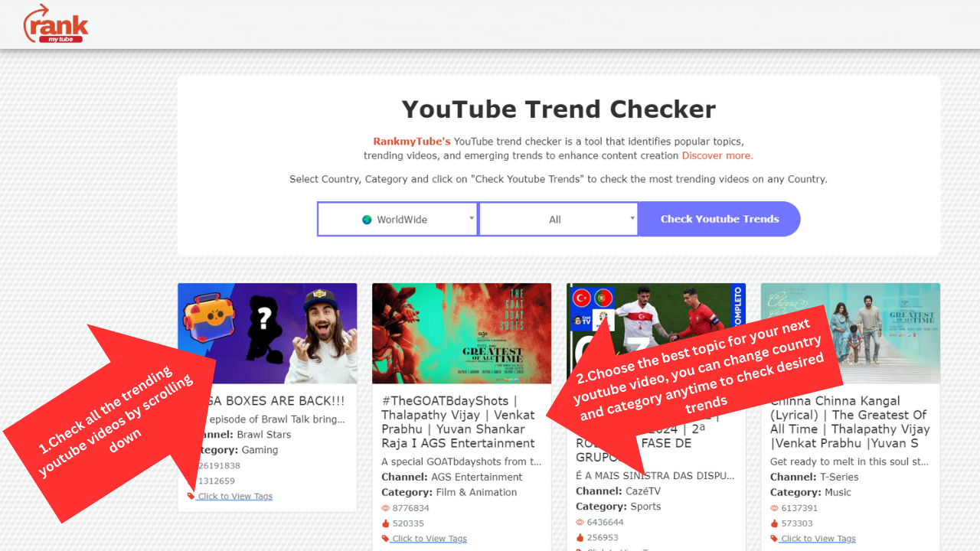Click the tag icon under T-Series video
Image resolution: width=980 pixels, height=551 pixels.
tap(774, 539)
